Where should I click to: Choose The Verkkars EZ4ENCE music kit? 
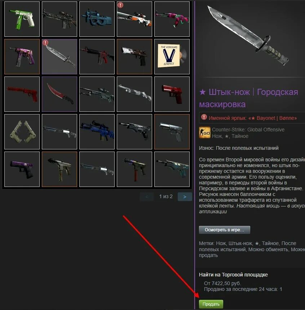pos(172,57)
